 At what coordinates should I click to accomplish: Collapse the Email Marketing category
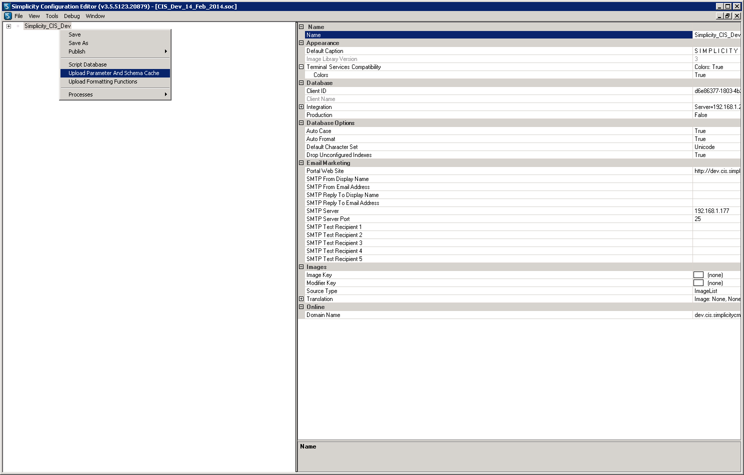point(301,163)
